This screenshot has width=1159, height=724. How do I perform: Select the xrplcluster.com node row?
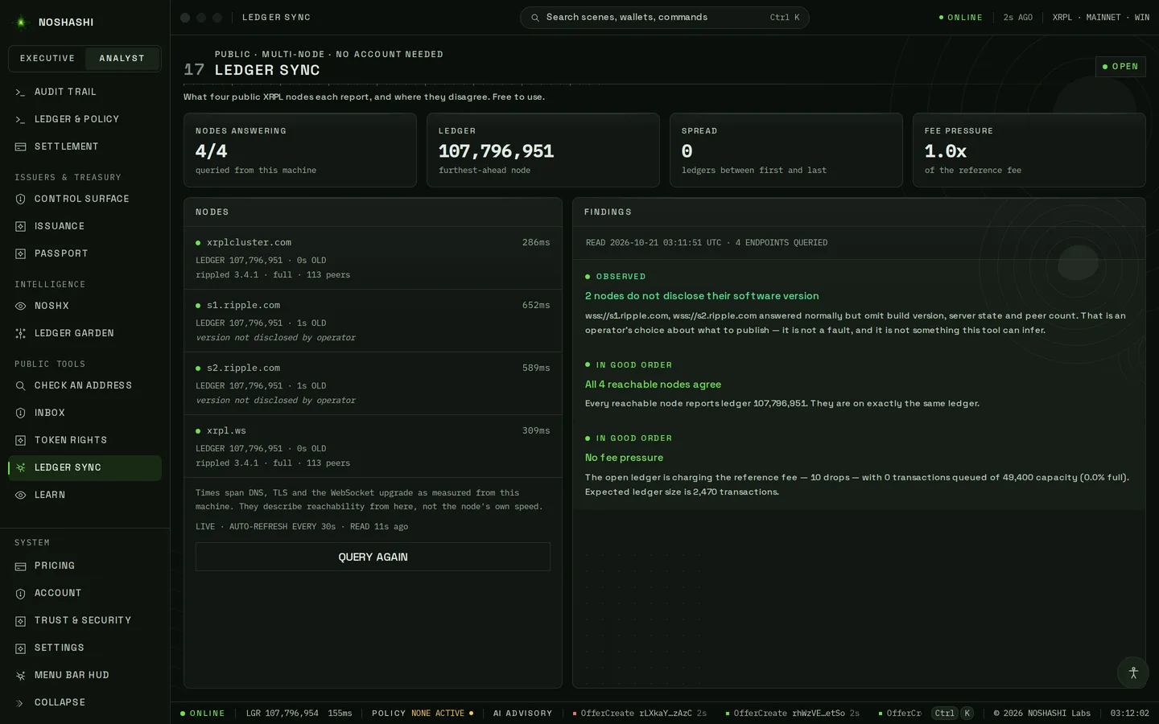coord(373,258)
